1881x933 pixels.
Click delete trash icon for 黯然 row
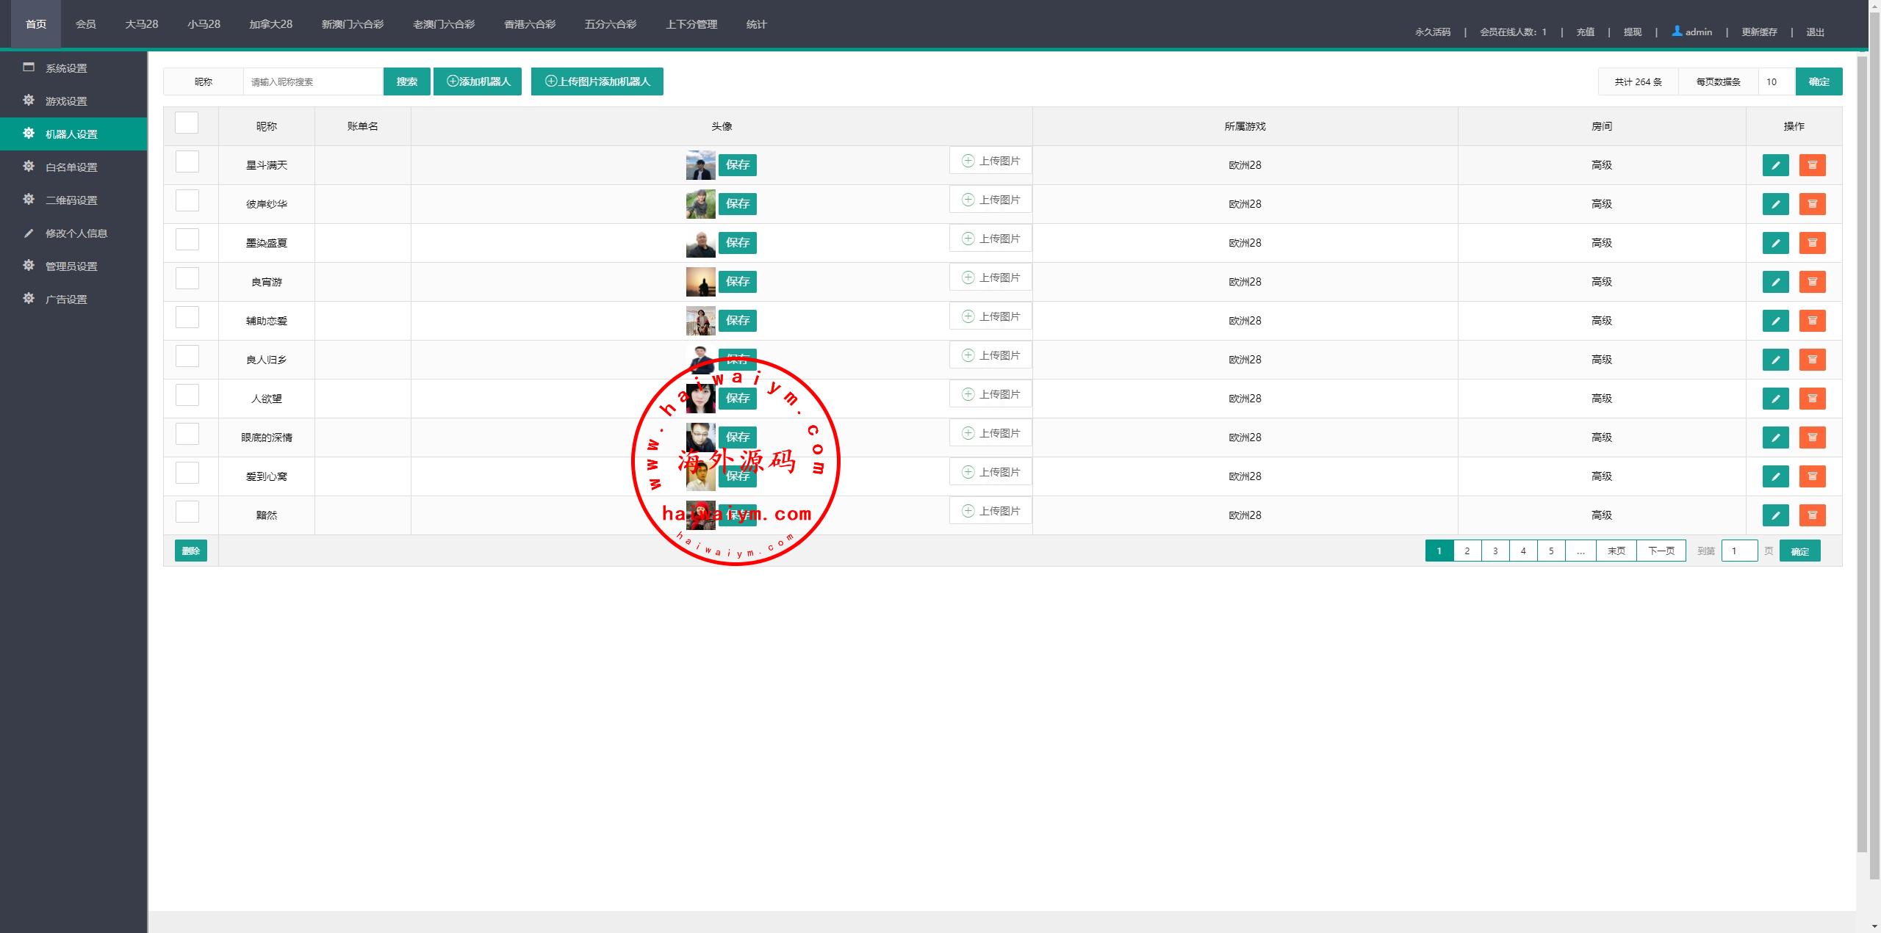[1812, 515]
